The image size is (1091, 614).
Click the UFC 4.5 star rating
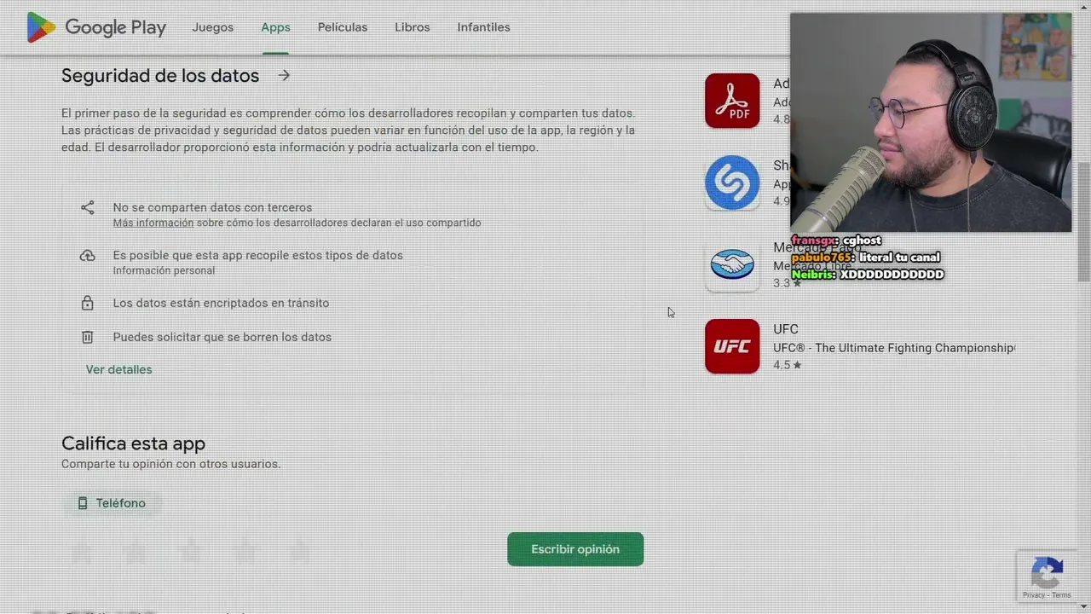click(x=788, y=365)
